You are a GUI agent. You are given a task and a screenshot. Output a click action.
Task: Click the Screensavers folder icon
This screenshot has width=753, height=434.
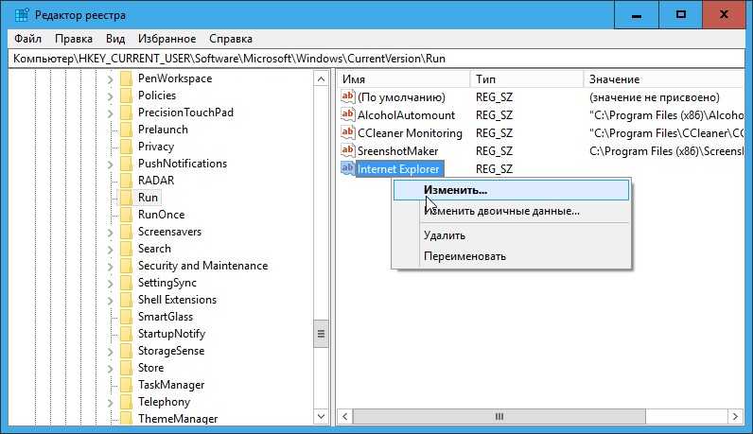(x=126, y=232)
